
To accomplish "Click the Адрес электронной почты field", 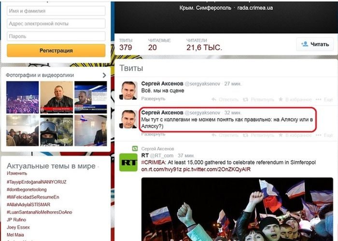I will click(x=56, y=24).
